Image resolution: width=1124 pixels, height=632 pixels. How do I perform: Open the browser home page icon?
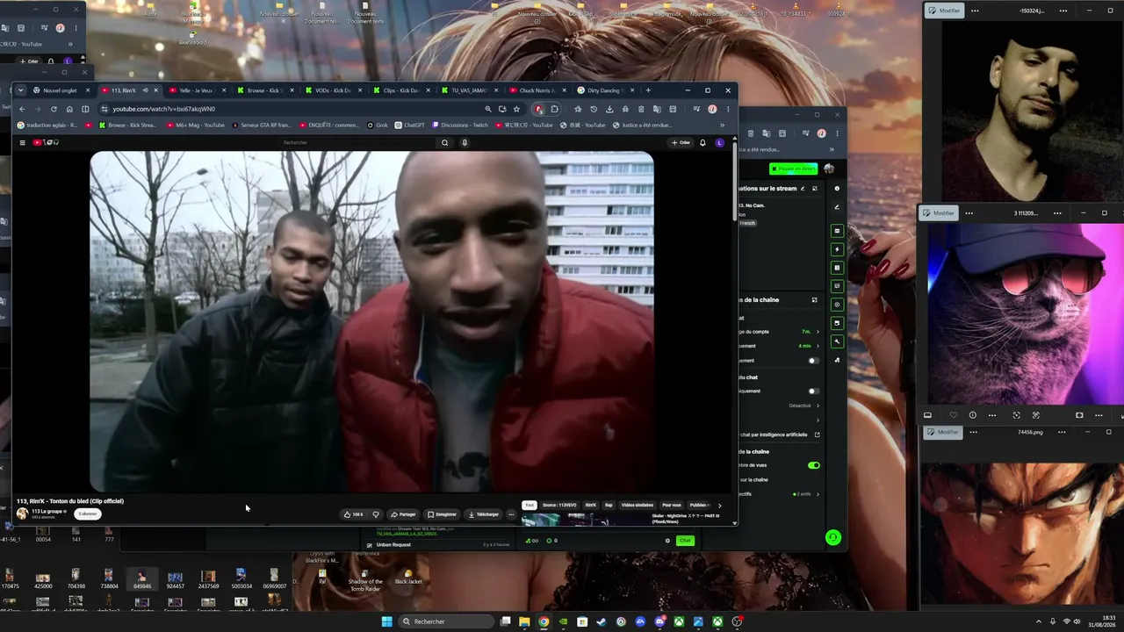(x=69, y=109)
